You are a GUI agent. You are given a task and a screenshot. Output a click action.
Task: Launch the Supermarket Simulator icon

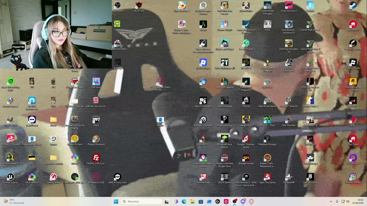[267, 8]
